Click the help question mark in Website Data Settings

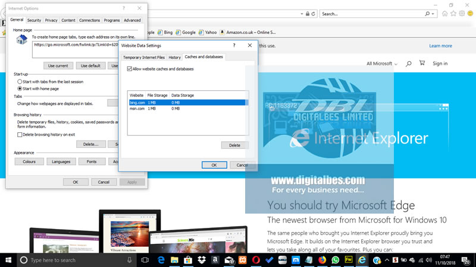click(234, 46)
